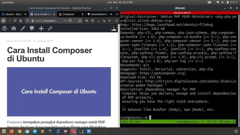
Task: Open the Firefox Library icon
Action: 87,21
